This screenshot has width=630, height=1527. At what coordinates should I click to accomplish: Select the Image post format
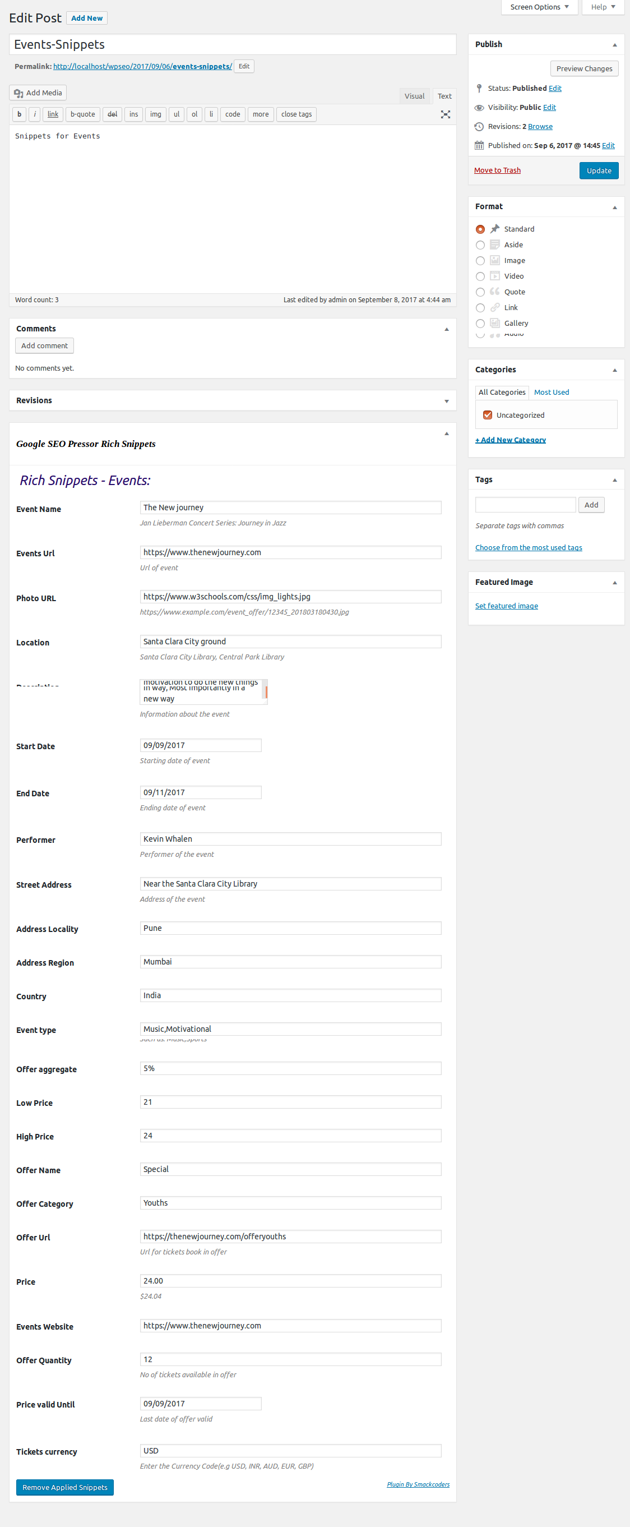tap(480, 261)
